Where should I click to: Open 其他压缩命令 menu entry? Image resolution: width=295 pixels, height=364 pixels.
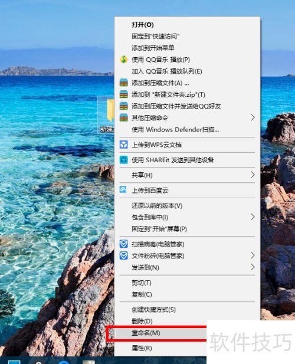187,117
